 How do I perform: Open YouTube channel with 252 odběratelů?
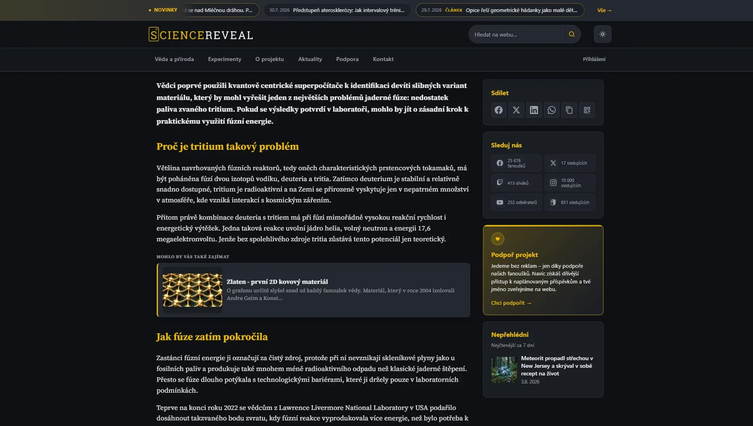coord(516,202)
